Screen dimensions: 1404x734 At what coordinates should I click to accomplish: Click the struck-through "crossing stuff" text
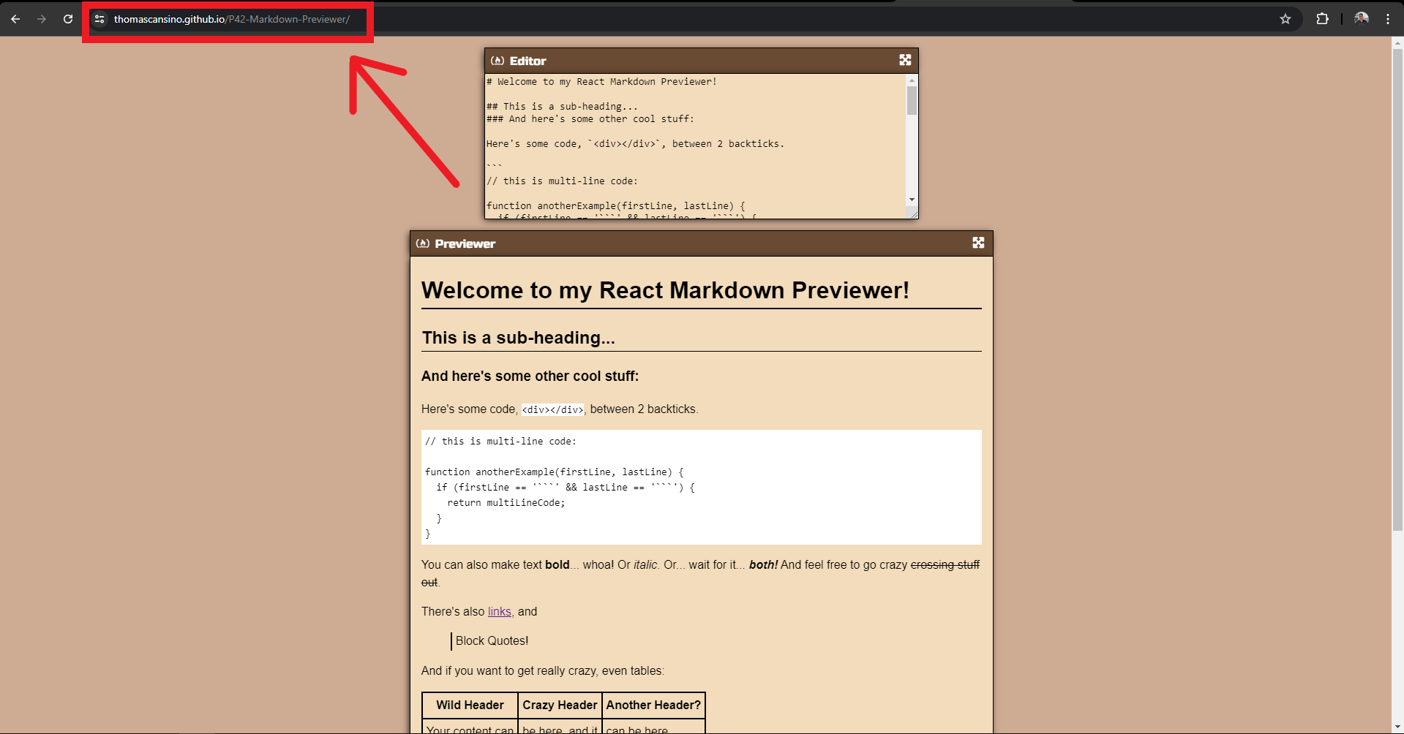(x=945, y=565)
